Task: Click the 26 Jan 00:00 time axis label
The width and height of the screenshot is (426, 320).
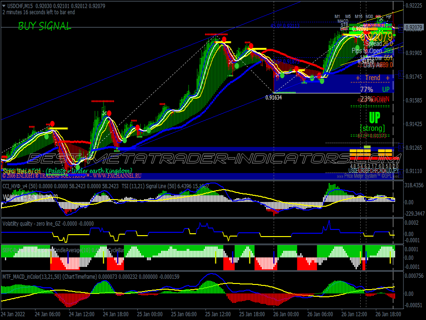Action: 286,314
